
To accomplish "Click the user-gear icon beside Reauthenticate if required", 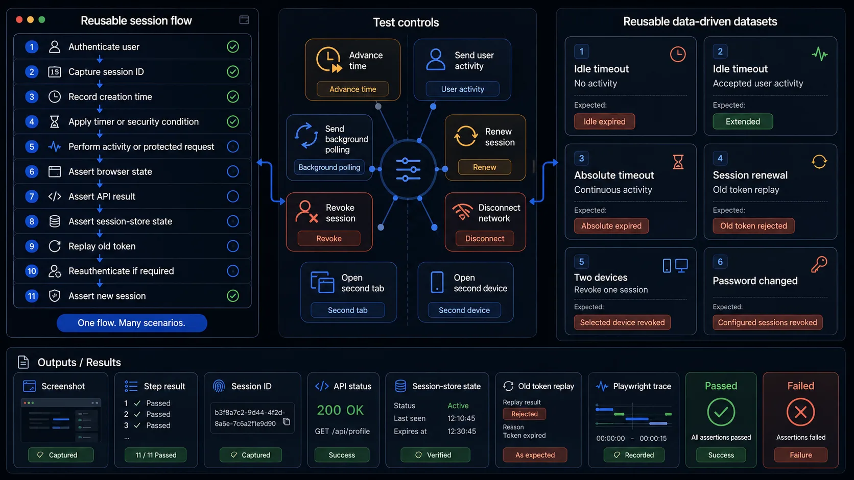I will 55,271.
